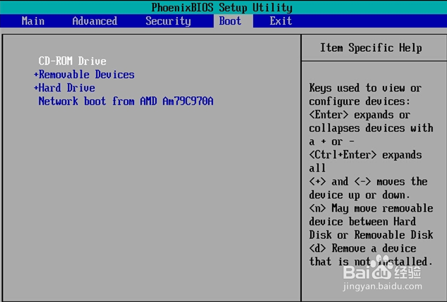Expand the Hard Drive plus sign
Screen dimensions: 447x302
(x=36, y=88)
